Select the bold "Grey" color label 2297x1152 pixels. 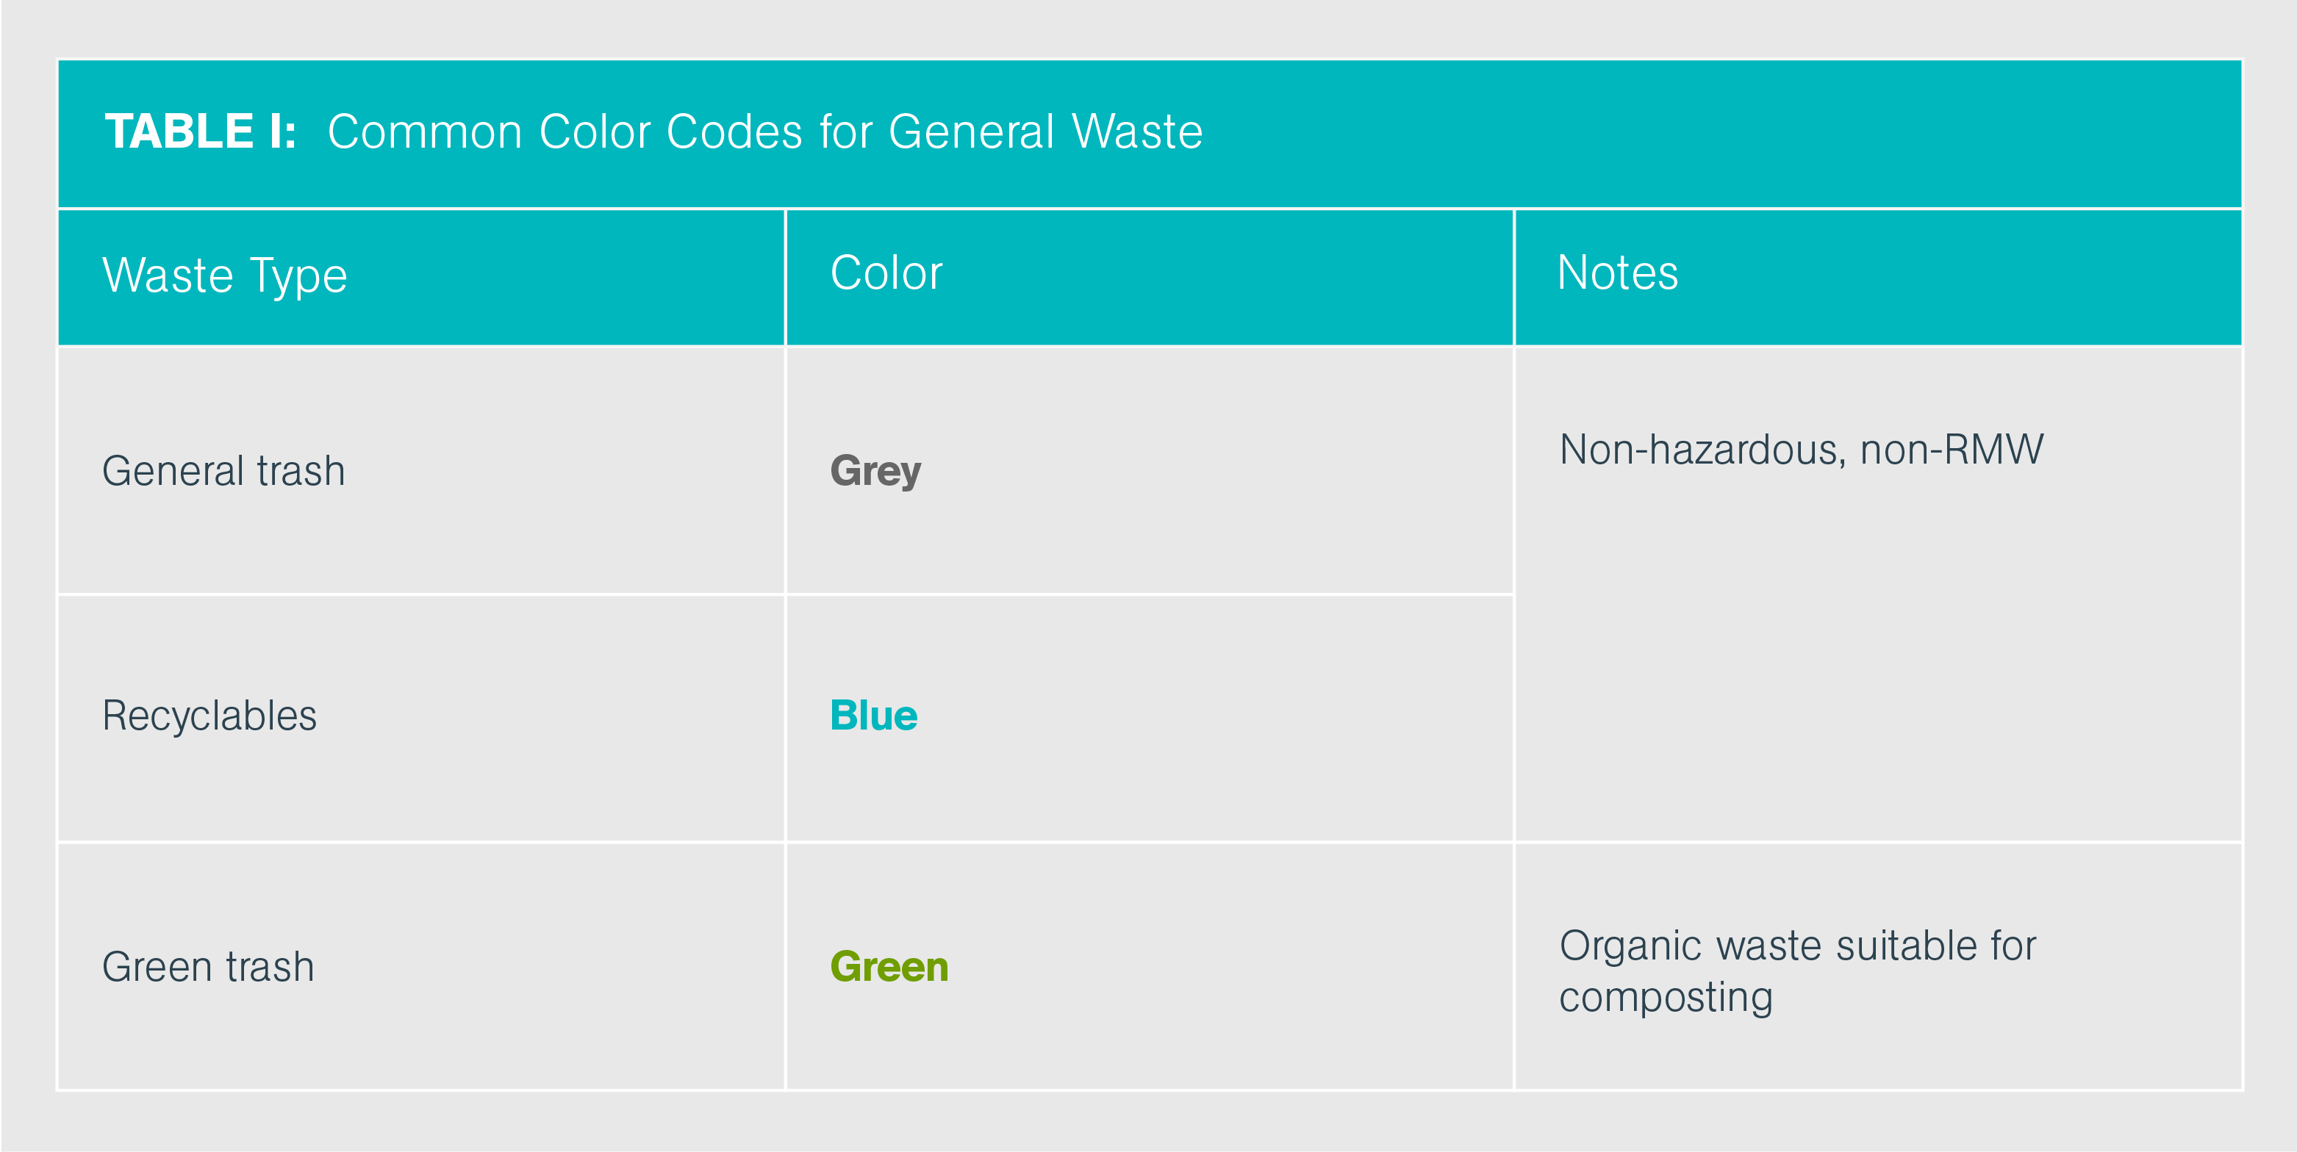coord(875,470)
